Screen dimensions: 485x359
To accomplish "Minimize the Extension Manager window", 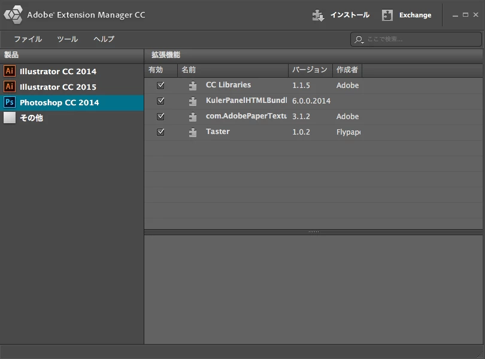I will pos(455,15).
